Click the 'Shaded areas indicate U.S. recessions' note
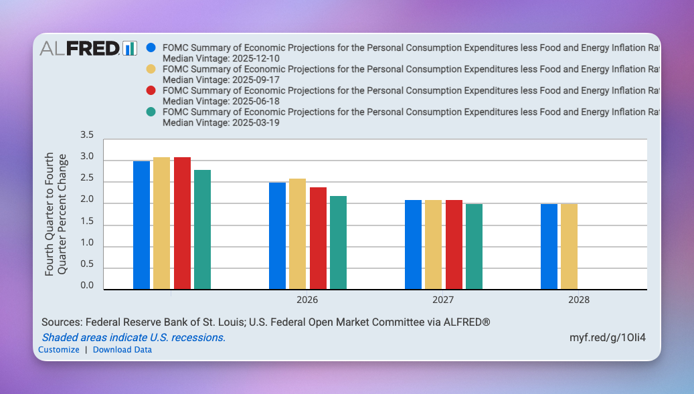This screenshot has width=694, height=394. point(133,337)
